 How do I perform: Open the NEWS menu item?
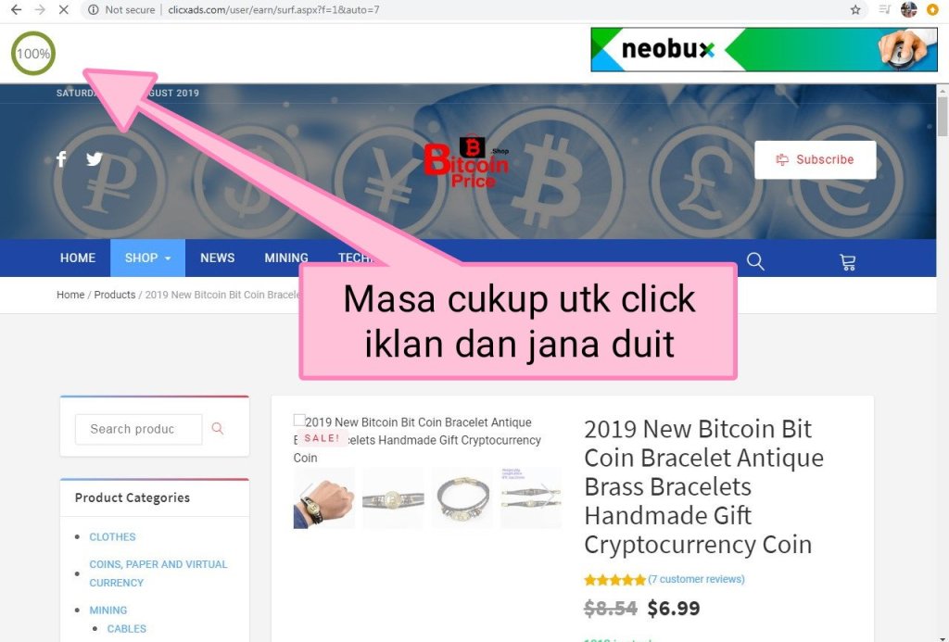(x=217, y=258)
